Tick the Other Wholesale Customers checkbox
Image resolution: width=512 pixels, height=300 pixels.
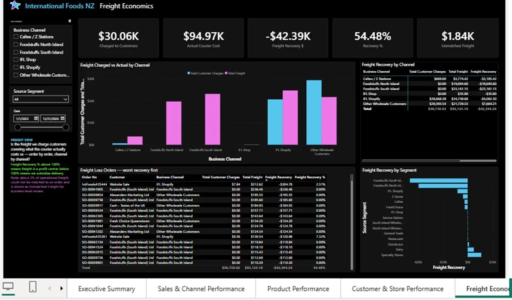(x=16, y=75)
